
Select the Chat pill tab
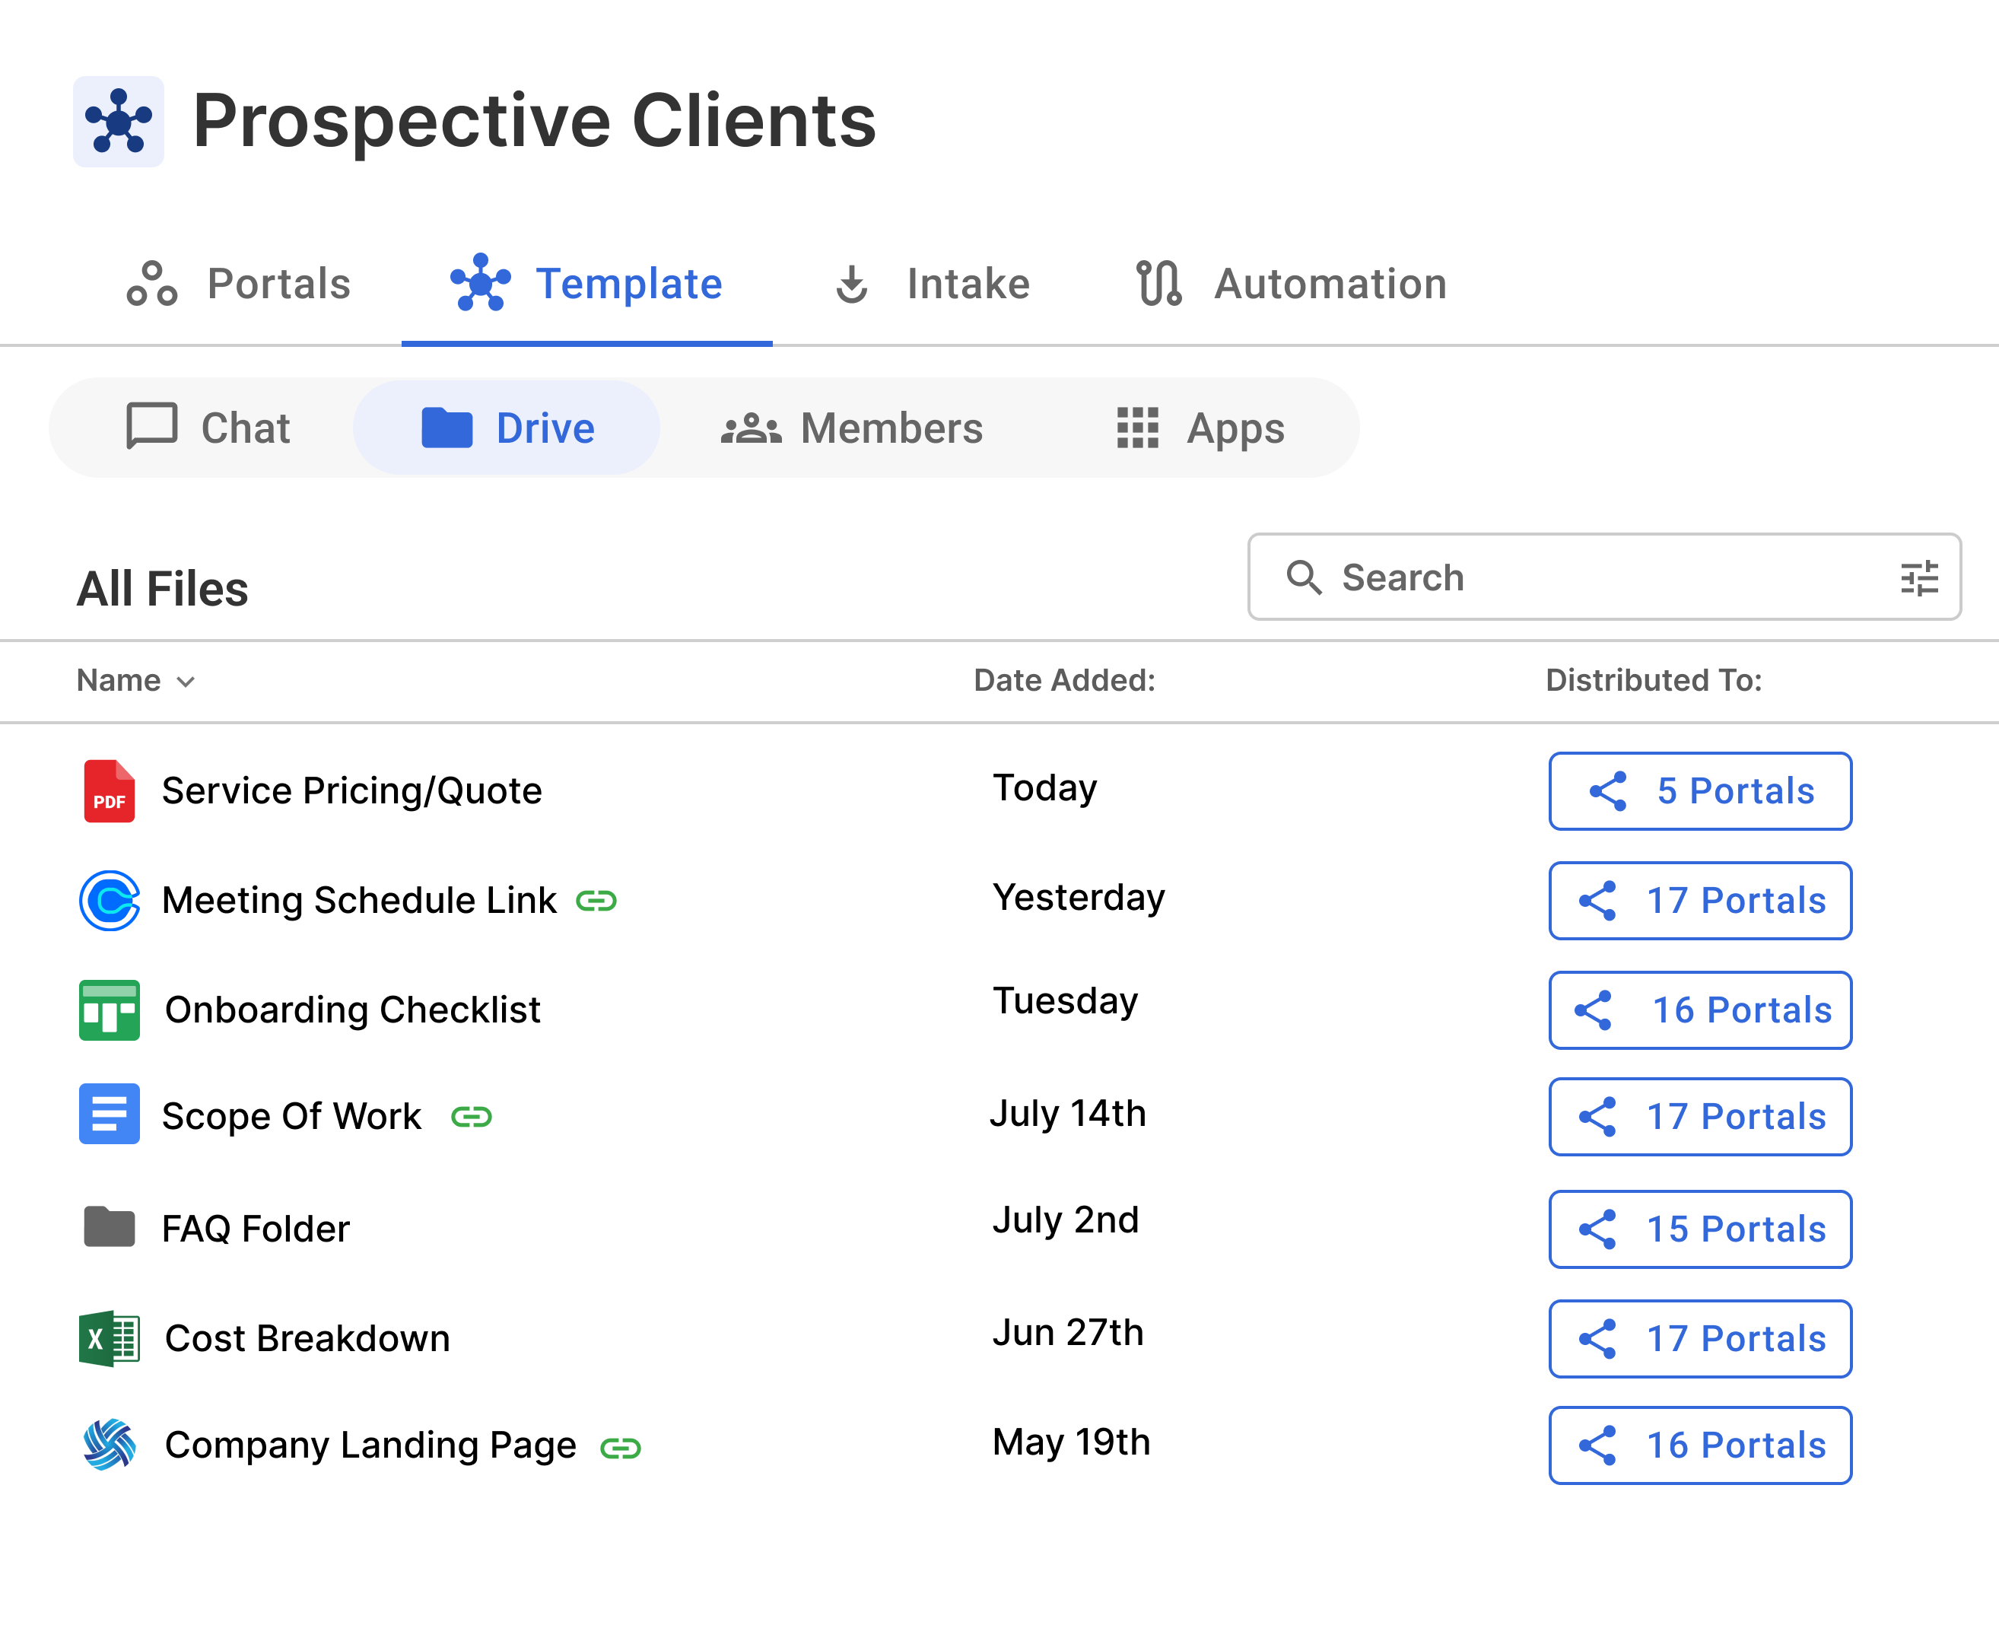coord(208,429)
